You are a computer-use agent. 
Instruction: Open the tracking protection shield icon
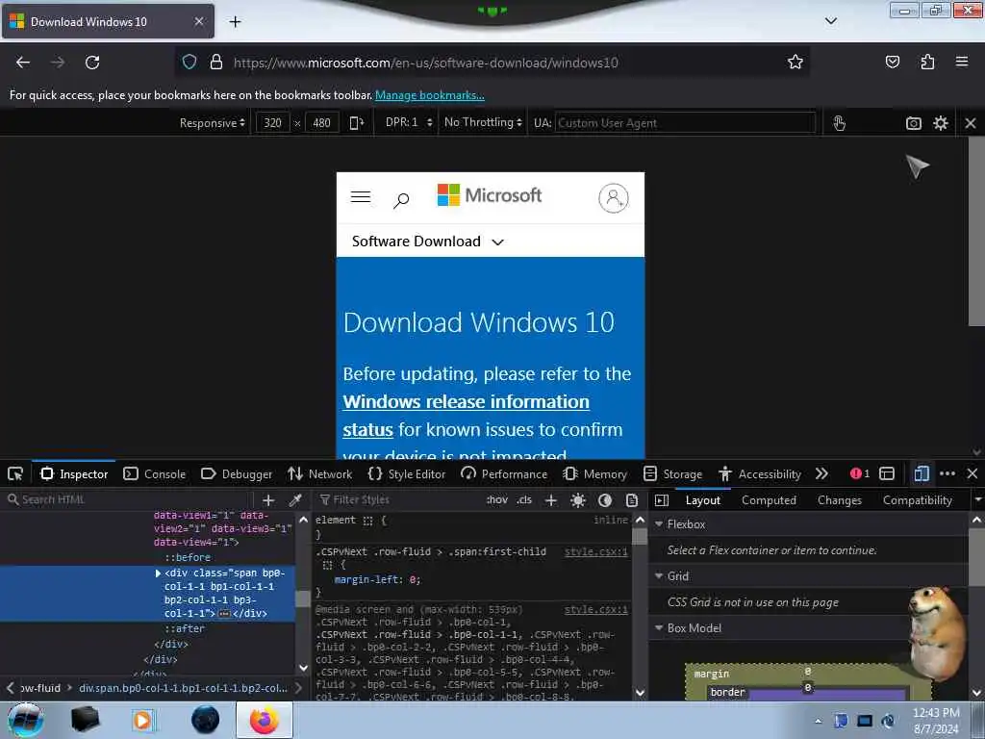click(189, 62)
